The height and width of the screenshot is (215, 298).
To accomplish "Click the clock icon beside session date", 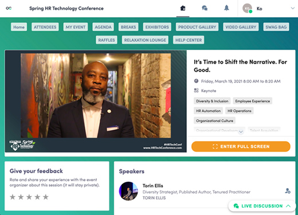I will pyautogui.click(x=196, y=81).
